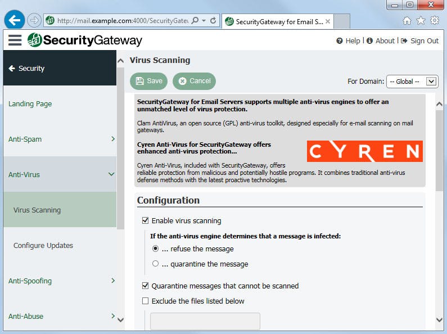Toggle Enable virus scanning checkbox
Image resolution: width=447 pixels, height=334 pixels.
tap(146, 220)
